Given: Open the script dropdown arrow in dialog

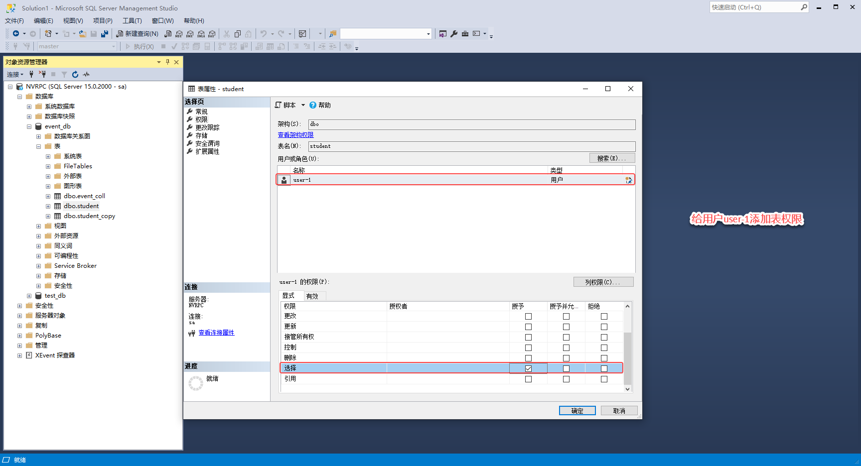Looking at the screenshot, I should coord(303,105).
